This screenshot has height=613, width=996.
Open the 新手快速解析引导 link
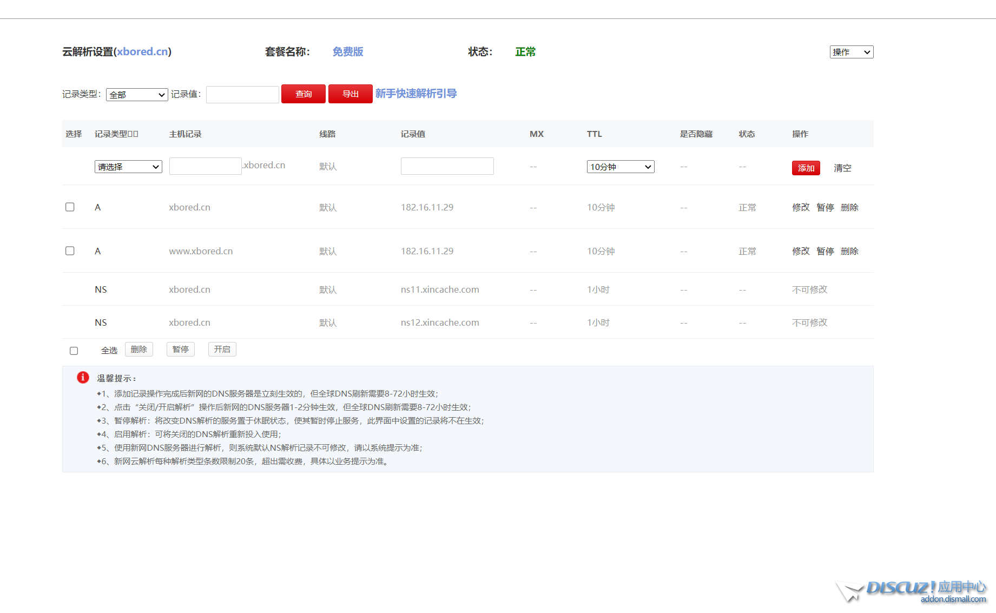(415, 94)
